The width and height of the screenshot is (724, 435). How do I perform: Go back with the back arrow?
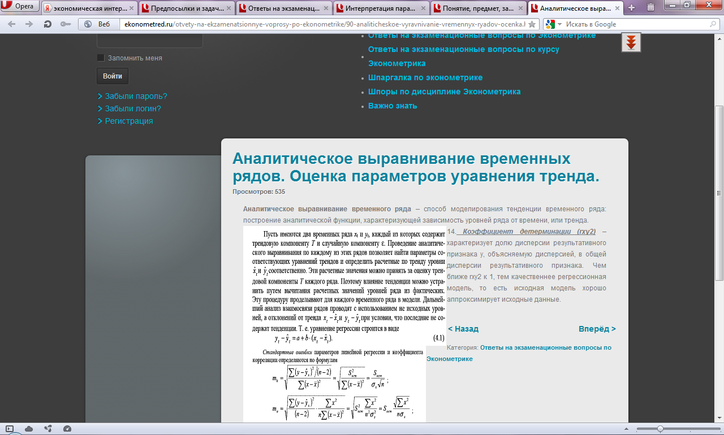coord(12,24)
